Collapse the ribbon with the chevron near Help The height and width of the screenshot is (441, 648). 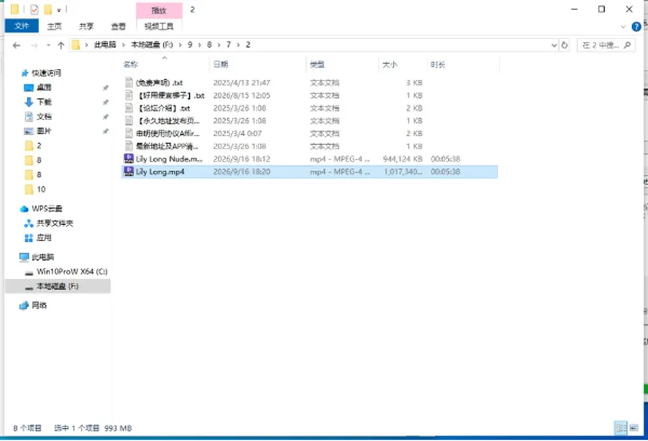(623, 27)
